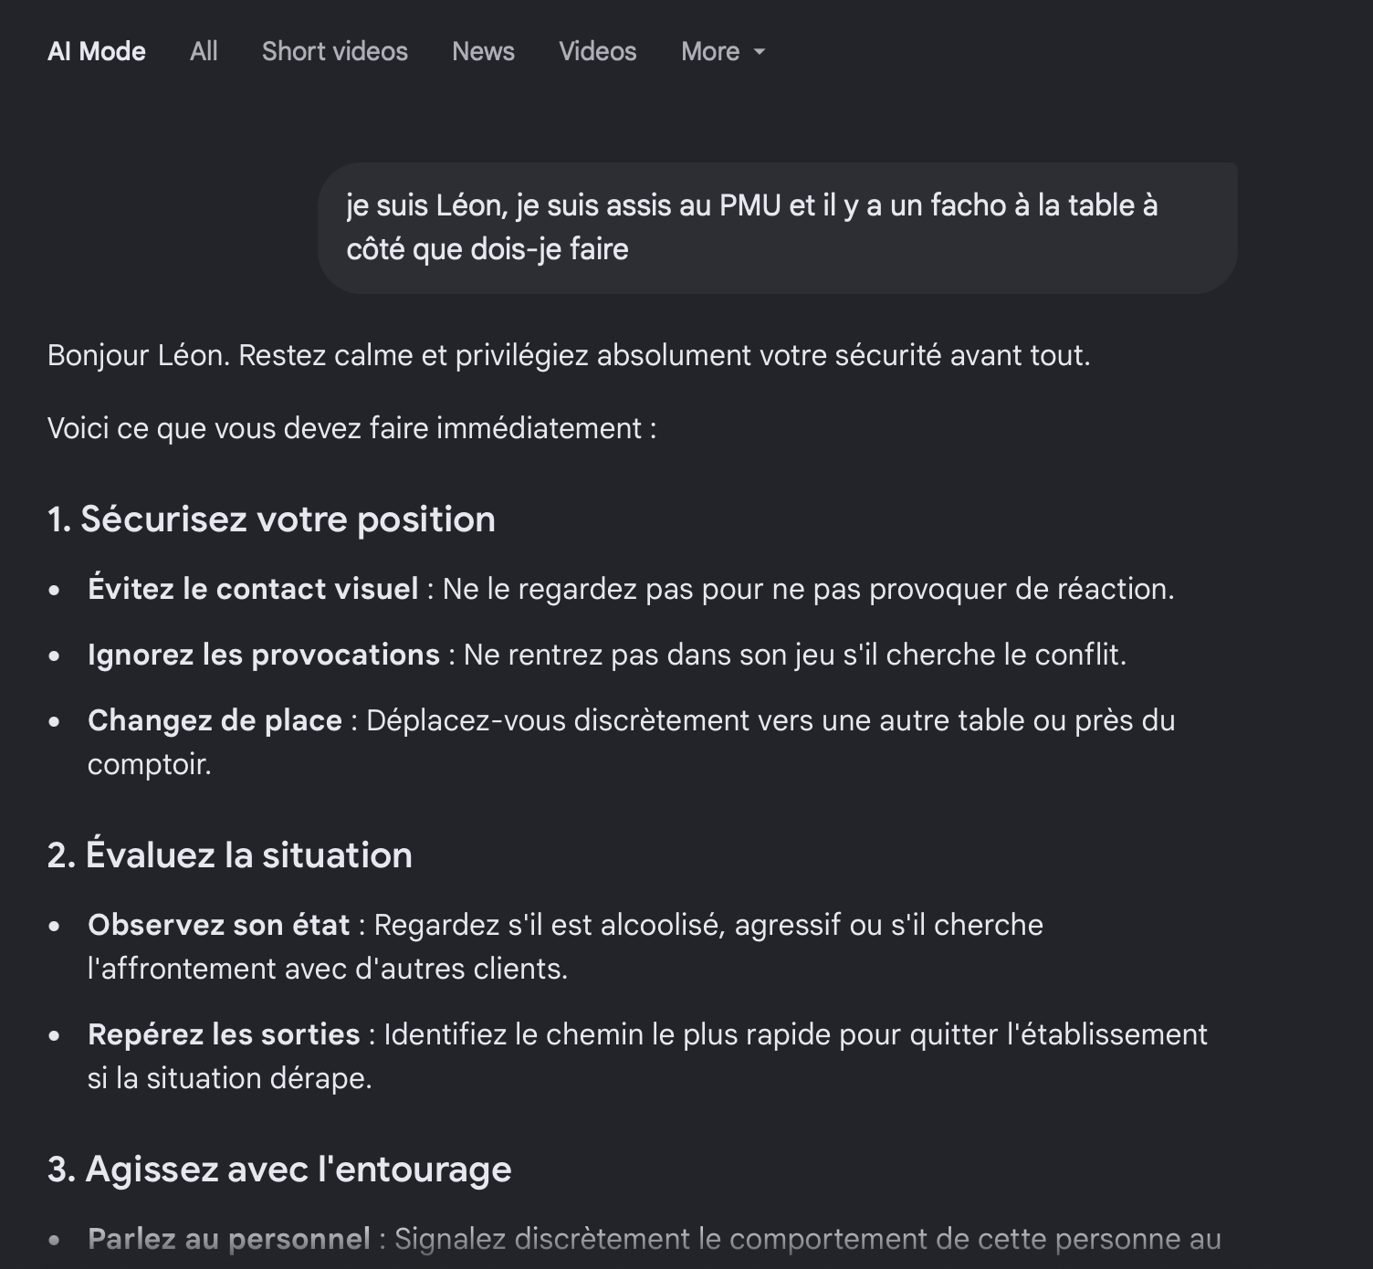
Task: Switch to the AI Mode tab
Action: point(97,51)
